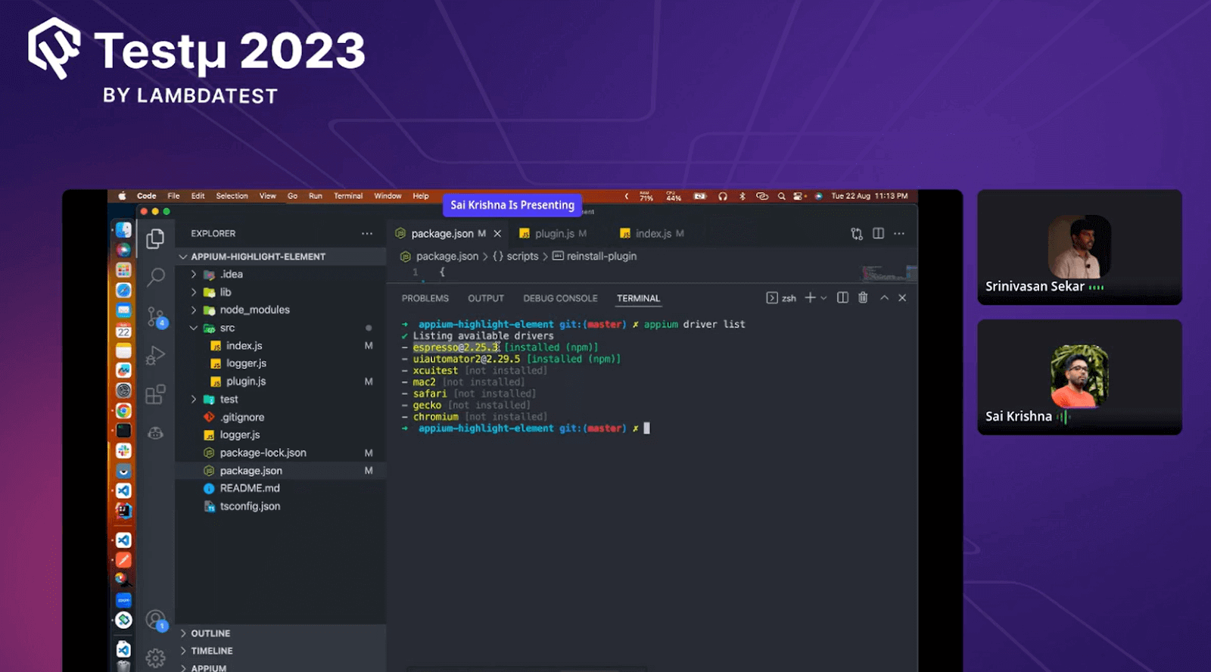This screenshot has height=672, width=1211.
Task: Open the Source Control view icon
Action: click(156, 316)
